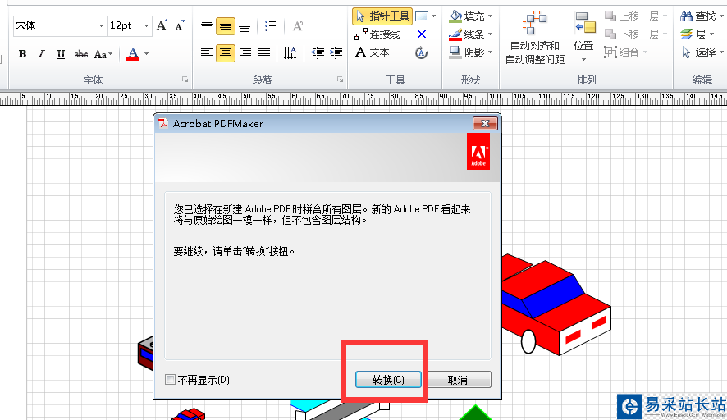The width and height of the screenshot is (727, 420).
Task: Select the 指针工具 pointer tool
Action: coord(382,16)
